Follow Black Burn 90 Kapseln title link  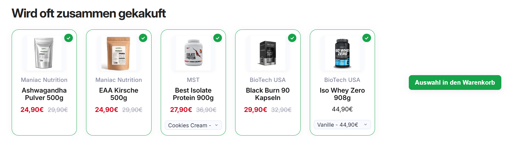pyautogui.click(x=267, y=94)
